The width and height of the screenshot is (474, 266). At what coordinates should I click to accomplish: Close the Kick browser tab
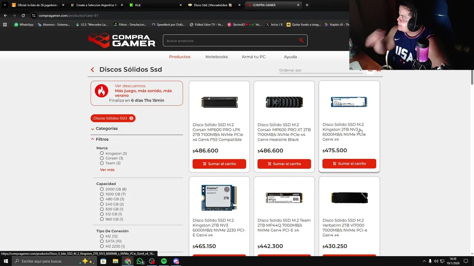pos(181,5)
